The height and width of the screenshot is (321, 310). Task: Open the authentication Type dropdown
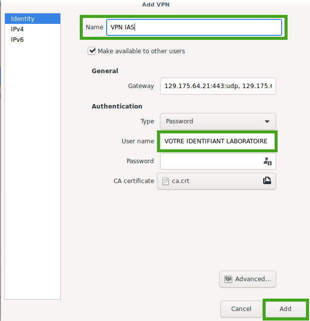point(217,121)
